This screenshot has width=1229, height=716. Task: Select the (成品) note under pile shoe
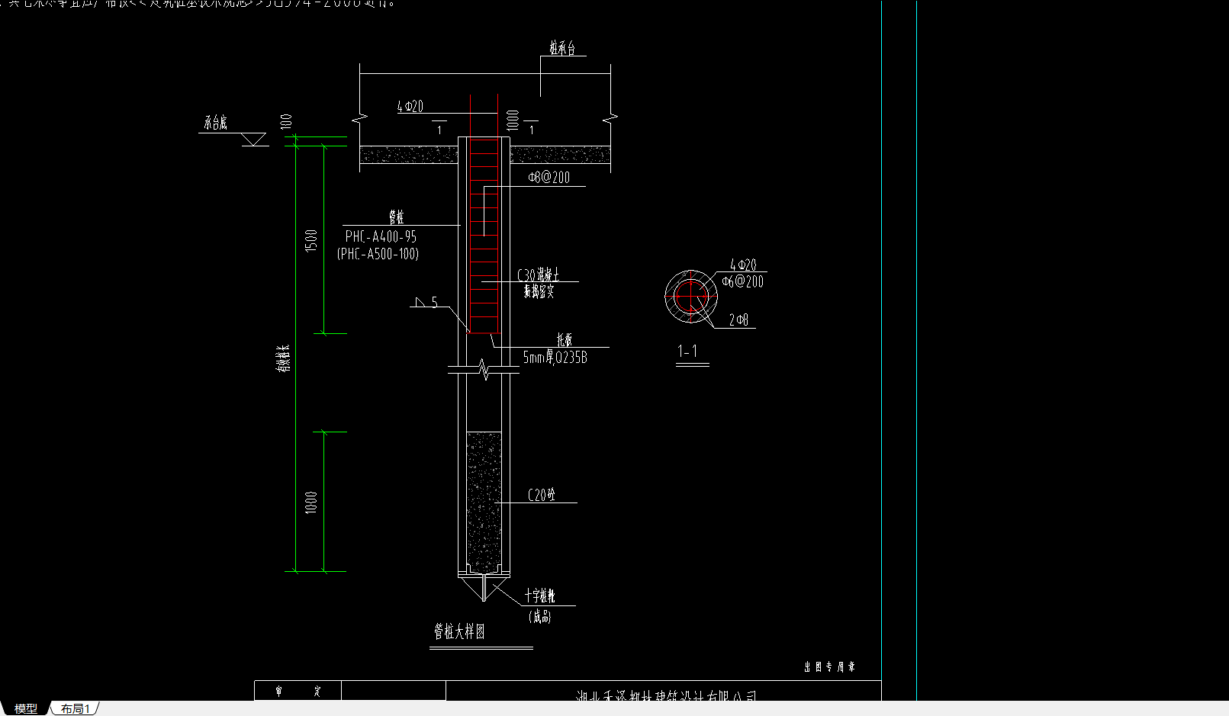[x=539, y=616]
